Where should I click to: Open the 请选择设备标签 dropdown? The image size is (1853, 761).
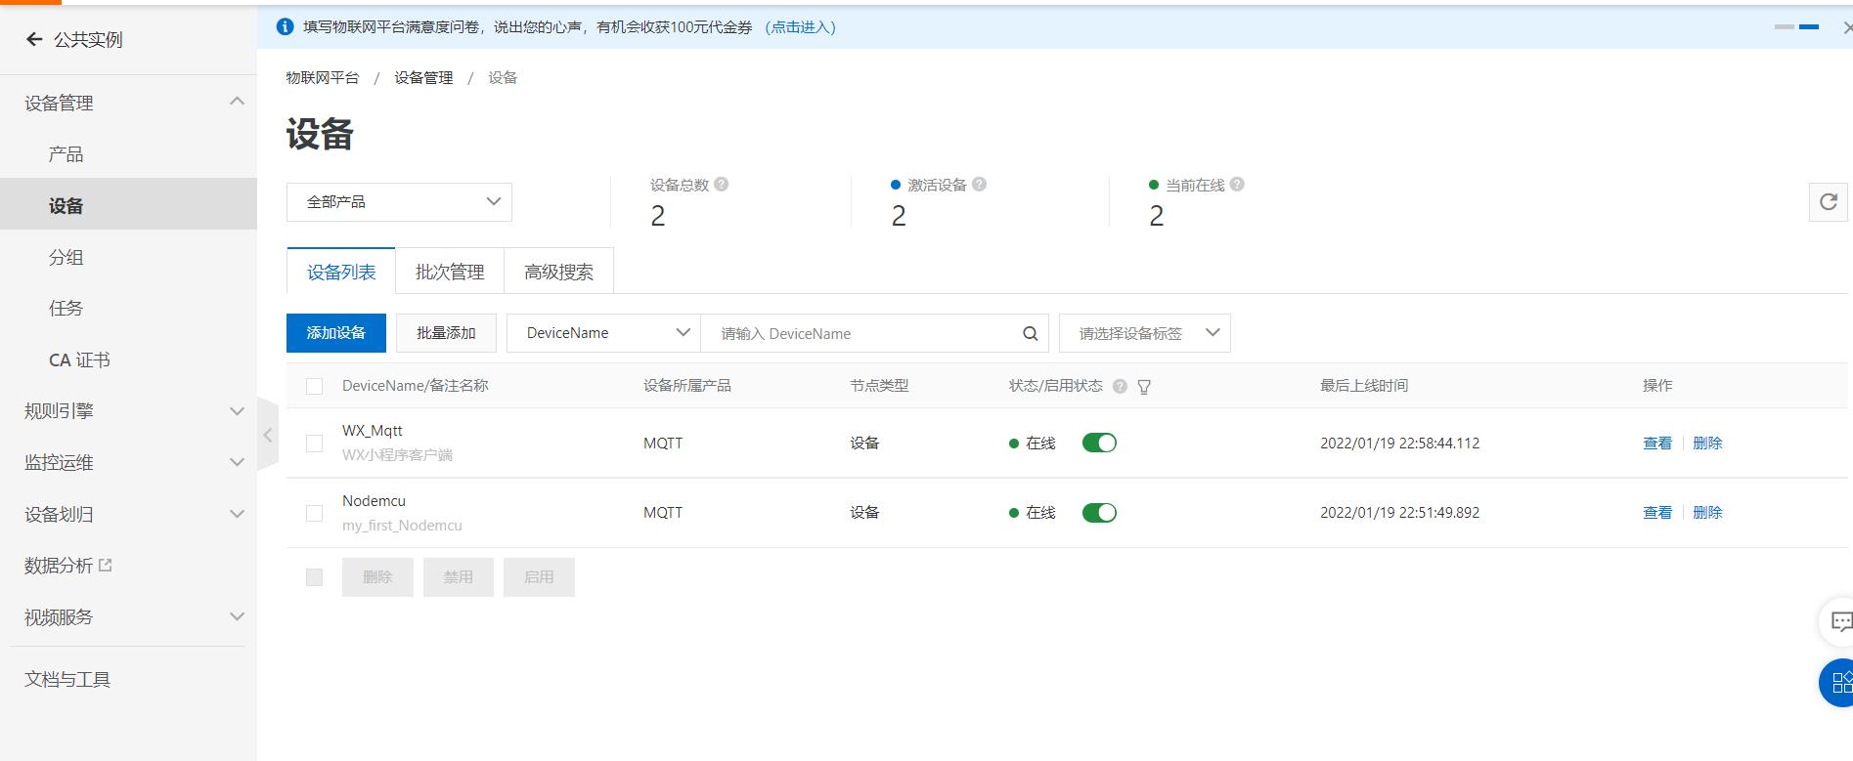pyautogui.click(x=1145, y=333)
